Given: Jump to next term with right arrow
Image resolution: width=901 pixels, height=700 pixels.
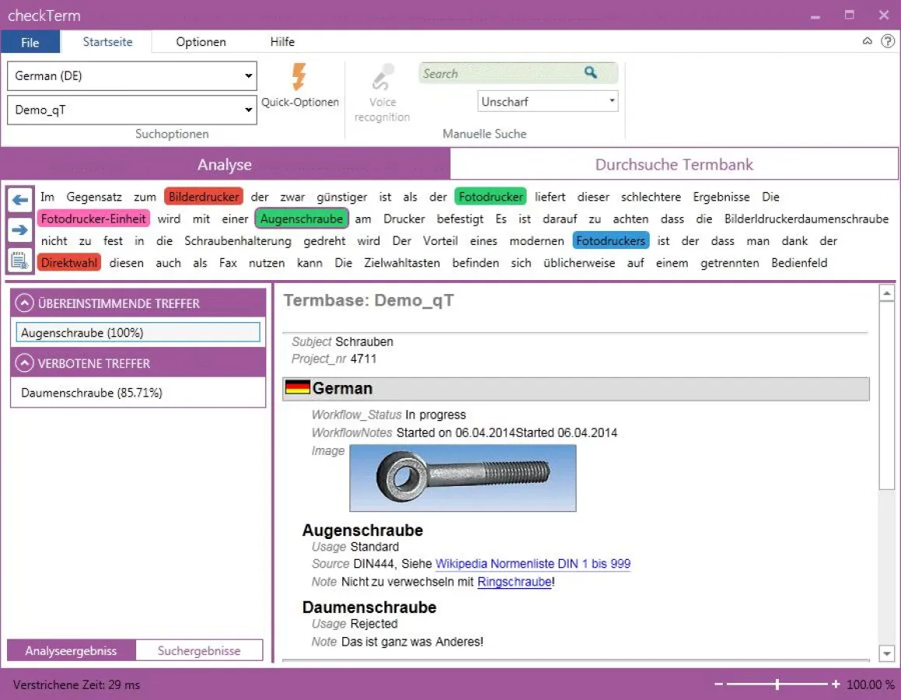Looking at the screenshot, I should [x=20, y=230].
